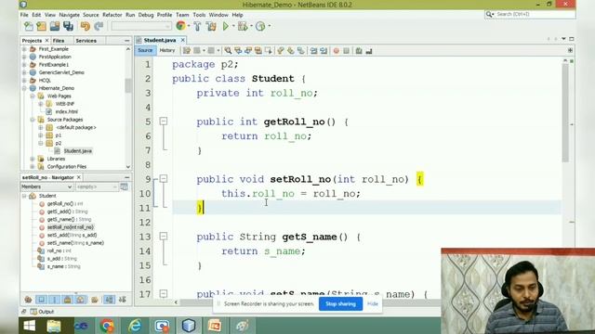This screenshot has height=334, width=595.
Task: Click the Debug Project icon
Action: point(243,26)
